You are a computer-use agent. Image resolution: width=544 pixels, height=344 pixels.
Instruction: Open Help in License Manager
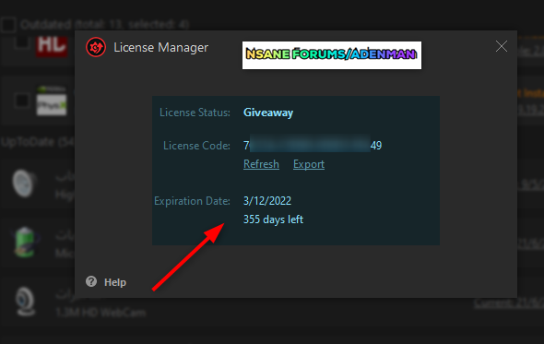pyautogui.click(x=115, y=282)
